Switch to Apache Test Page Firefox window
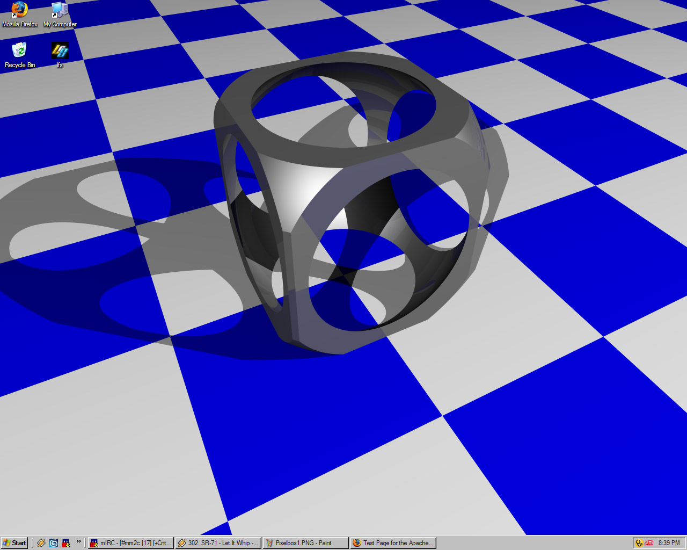The height and width of the screenshot is (550, 687). pyautogui.click(x=393, y=543)
